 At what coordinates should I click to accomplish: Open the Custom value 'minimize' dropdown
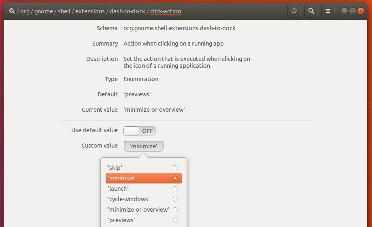143,146
